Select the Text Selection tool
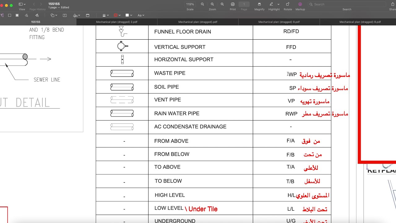The height and width of the screenshot is (223, 396). click(2, 15)
